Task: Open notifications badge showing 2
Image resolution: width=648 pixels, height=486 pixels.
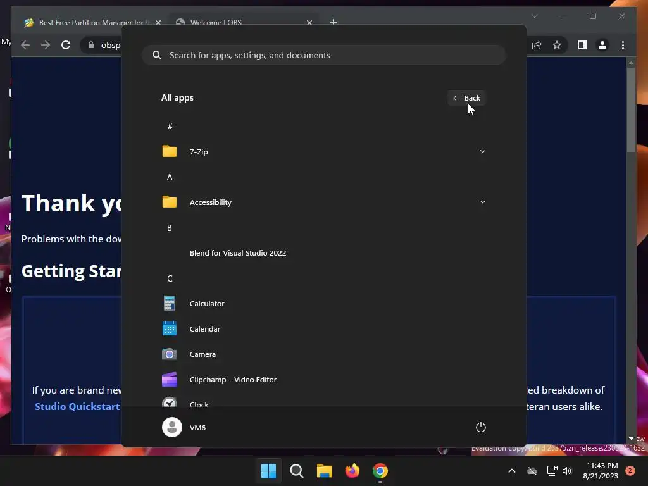Action: pos(630,471)
